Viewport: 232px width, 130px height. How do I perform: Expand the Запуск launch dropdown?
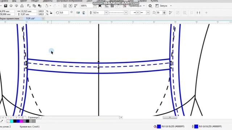[x=171, y=6]
